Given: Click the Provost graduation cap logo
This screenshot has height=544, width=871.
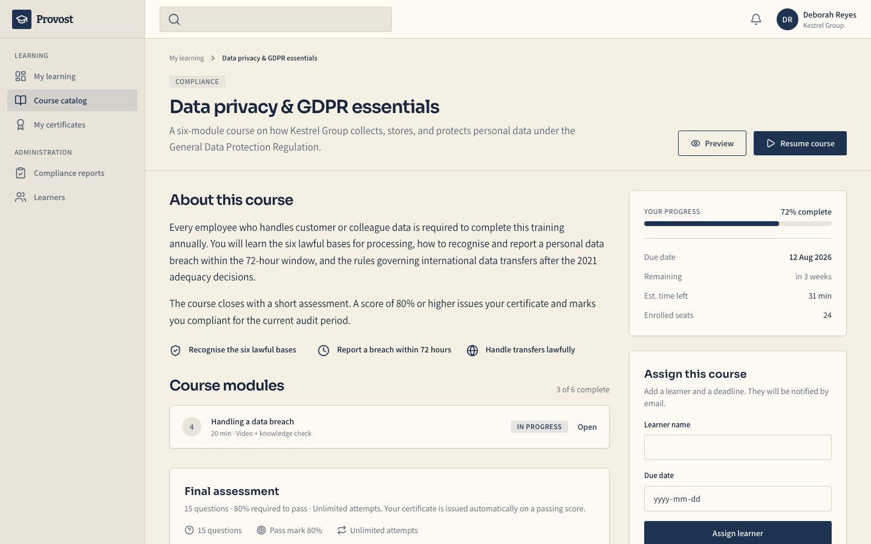Looking at the screenshot, I should point(22,19).
